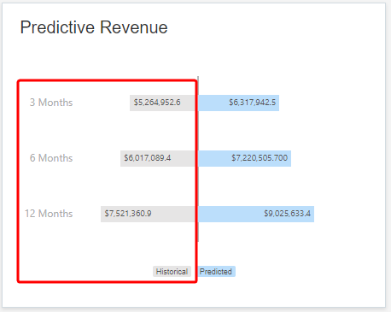Screen dimensions: 391x312
Task: Select the 12 Months historical gray bar
Action: pyautogui.click(x=148, y=214)
